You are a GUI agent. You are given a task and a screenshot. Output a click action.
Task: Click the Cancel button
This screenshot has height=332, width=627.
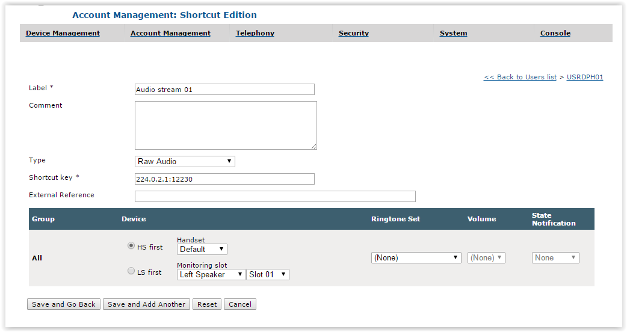240,304
